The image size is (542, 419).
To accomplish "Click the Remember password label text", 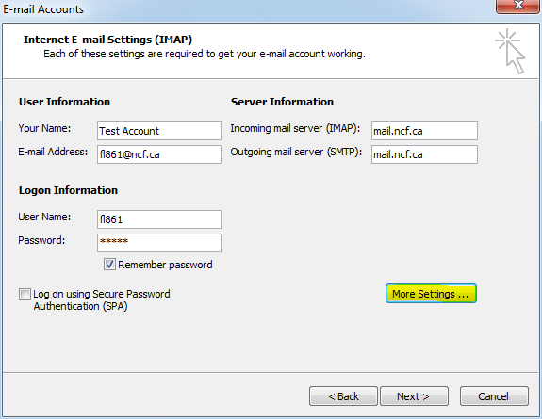I will [x=165, y=265].
